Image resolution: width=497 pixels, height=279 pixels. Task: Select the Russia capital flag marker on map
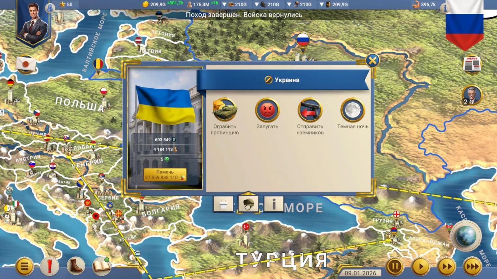point(303,40)
